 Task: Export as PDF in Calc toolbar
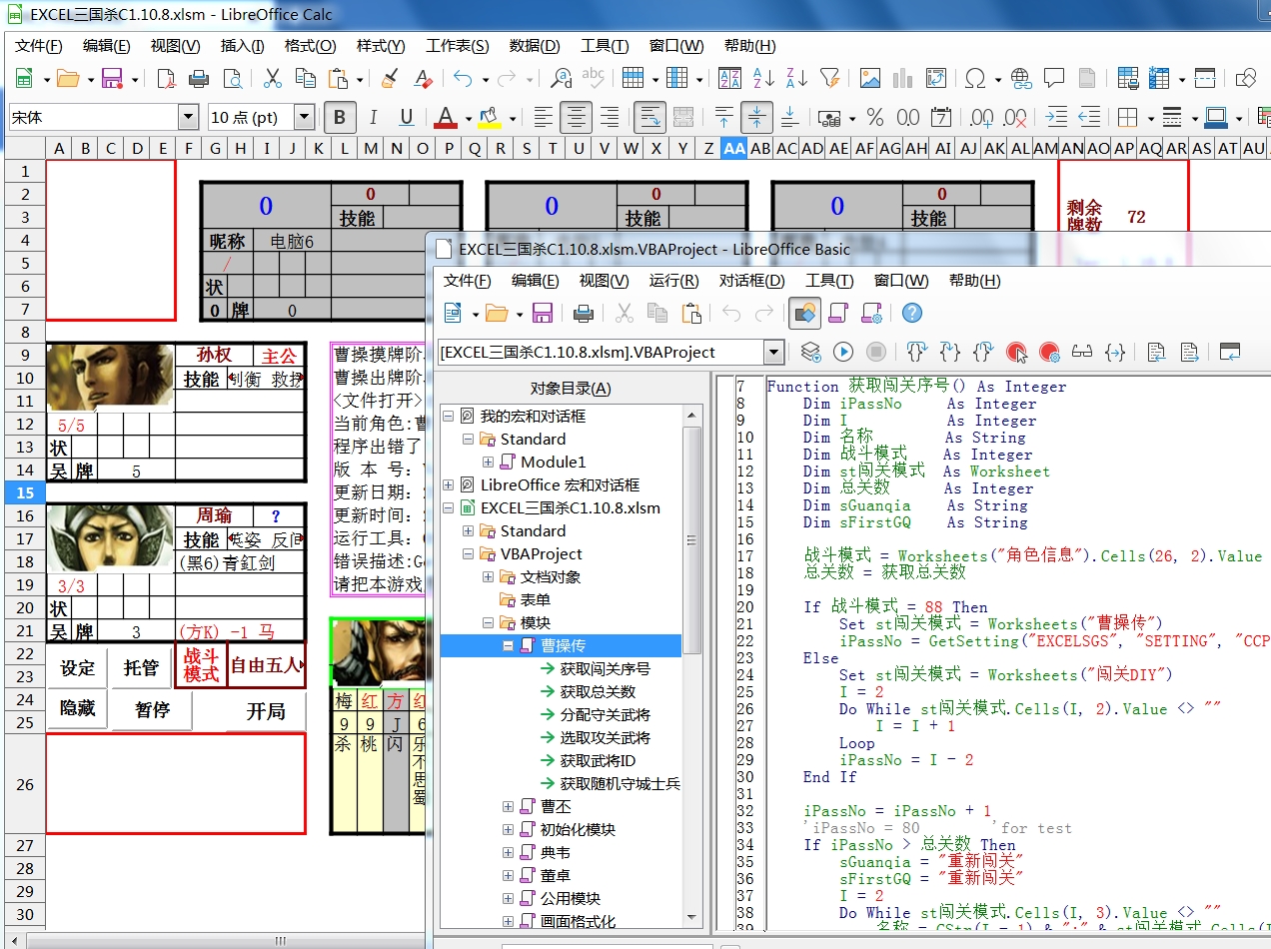(x=166, y=78)
